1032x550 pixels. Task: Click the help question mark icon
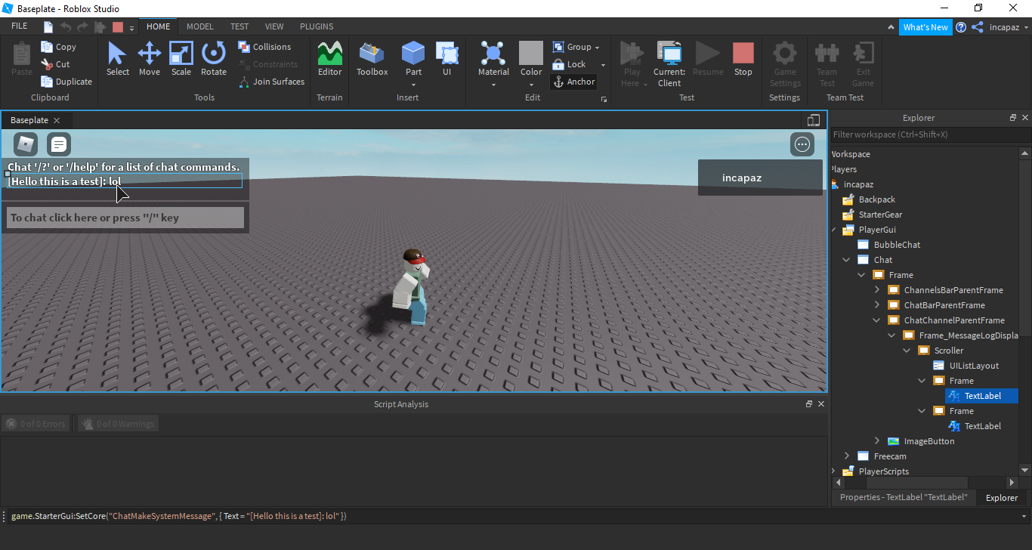click(961, 27)
